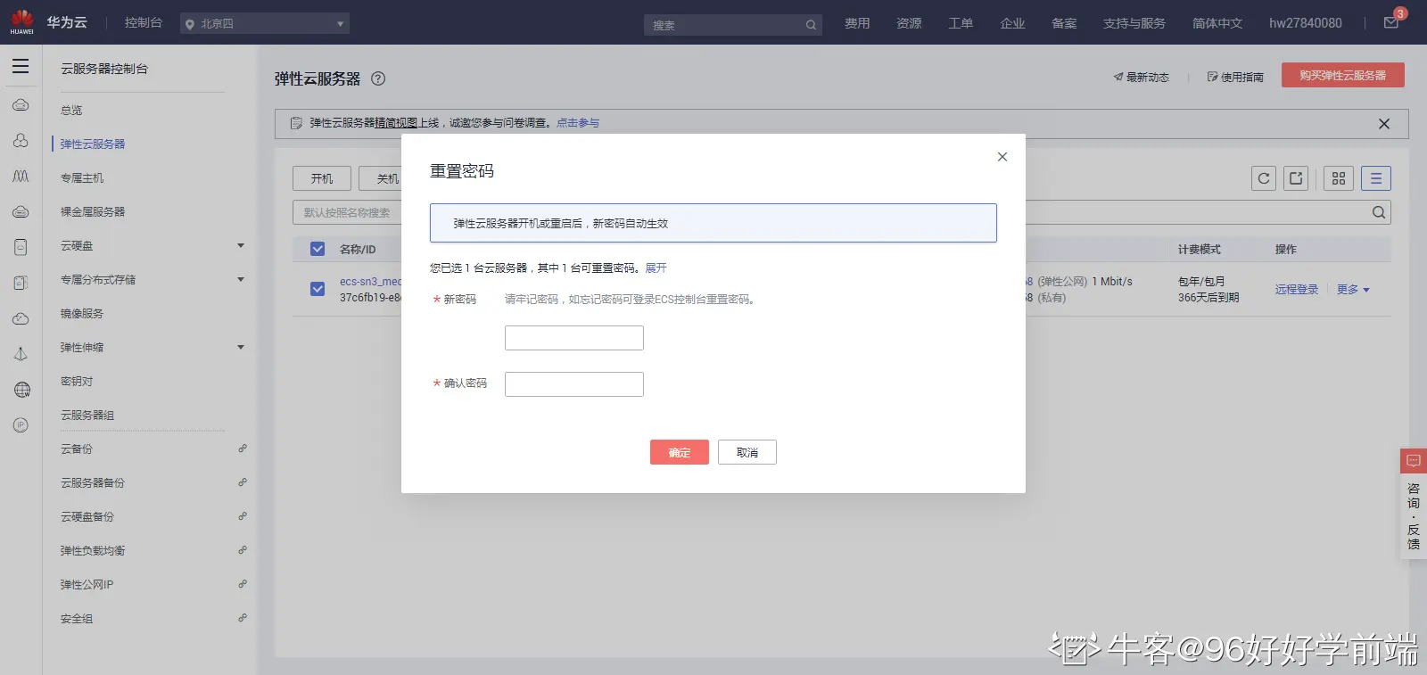1427x675 pixels.
Task: Expand the 专属分布式存储 sidebar section
Action: tap(241, 279)
